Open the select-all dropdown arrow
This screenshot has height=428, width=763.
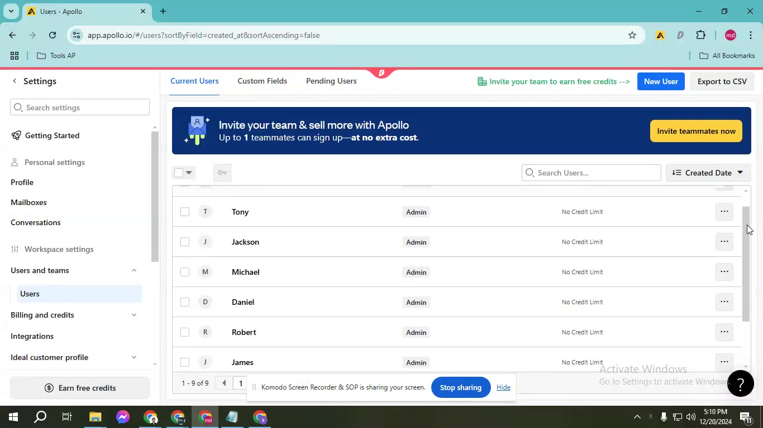[189, 173]
